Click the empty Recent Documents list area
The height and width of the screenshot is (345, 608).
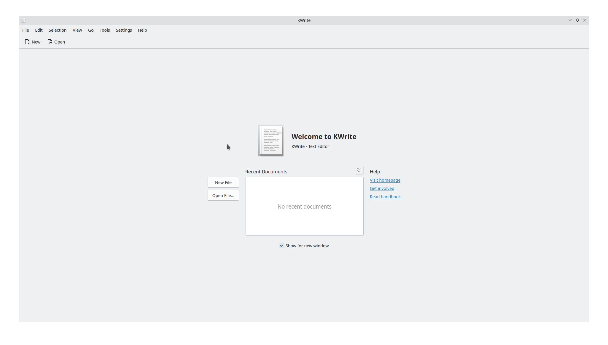pos(305,206)
